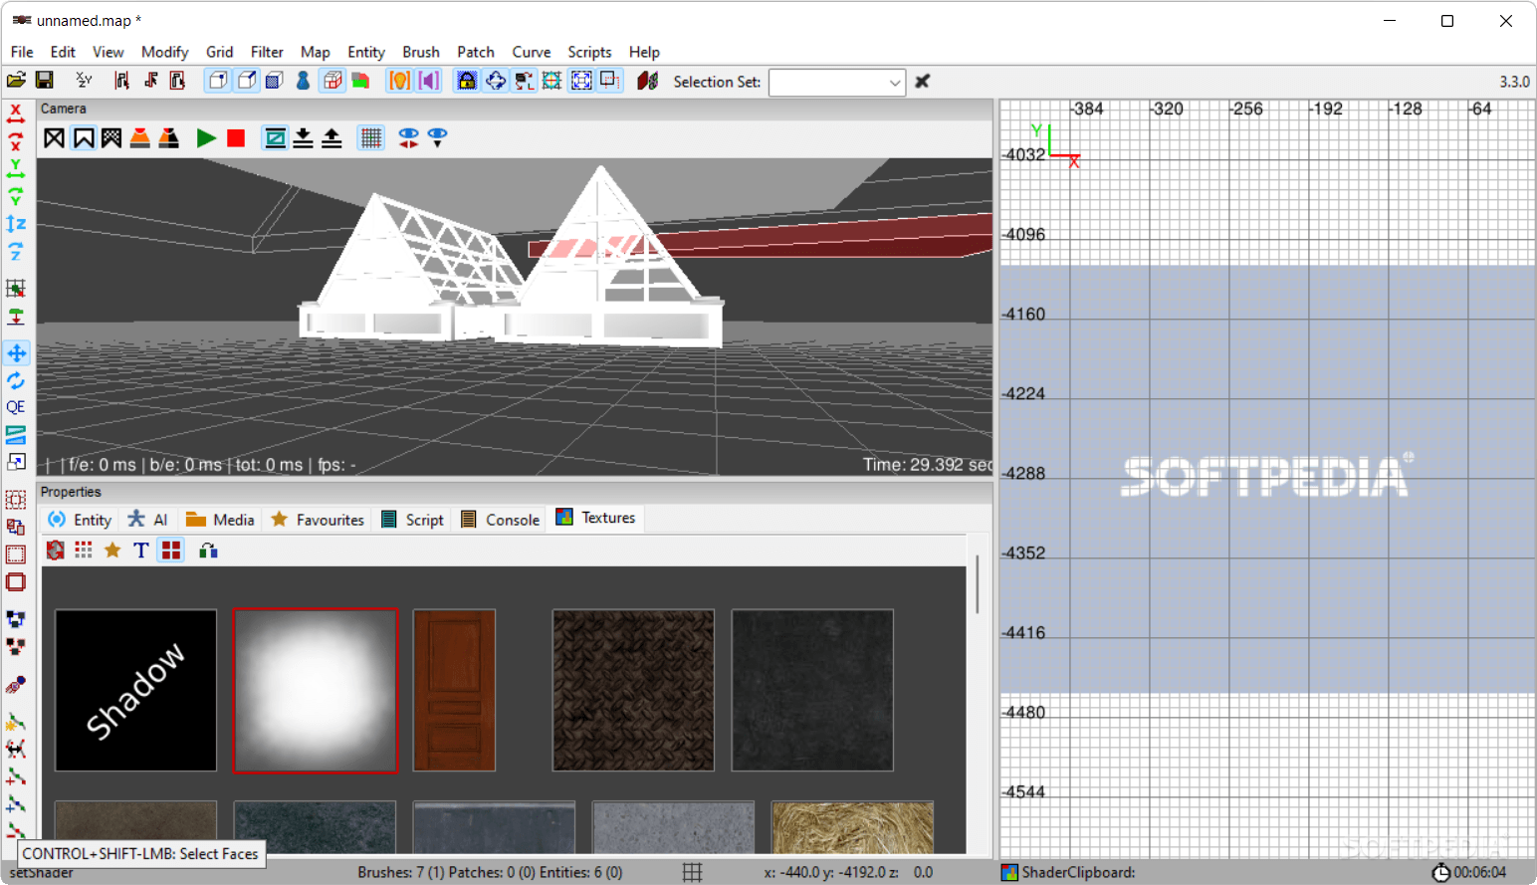The image size is (1537, 885).
Task: Rotate selection around the Y axis
Action: (16, 195)
